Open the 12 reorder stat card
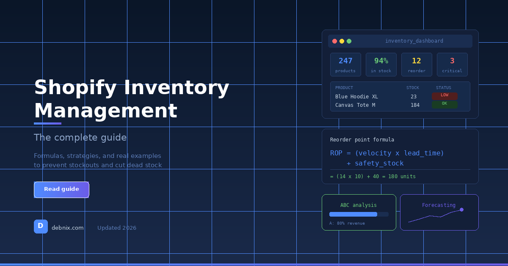Viewport: 508px width, 266px height. [x=417, y=65]
